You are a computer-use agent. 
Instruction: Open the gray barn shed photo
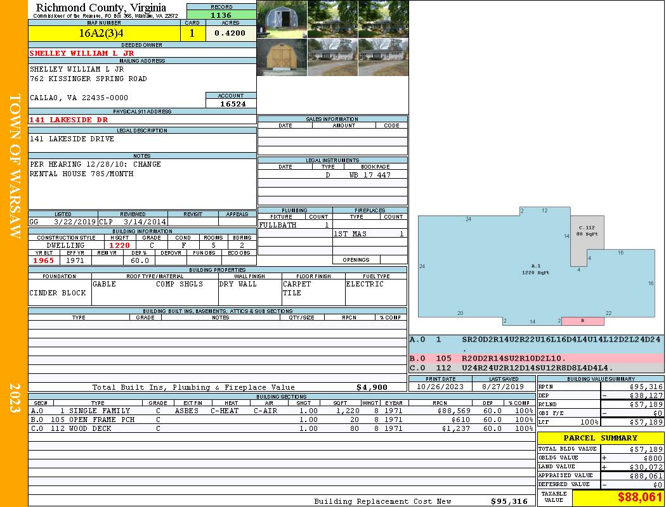[x=282, y=19]
